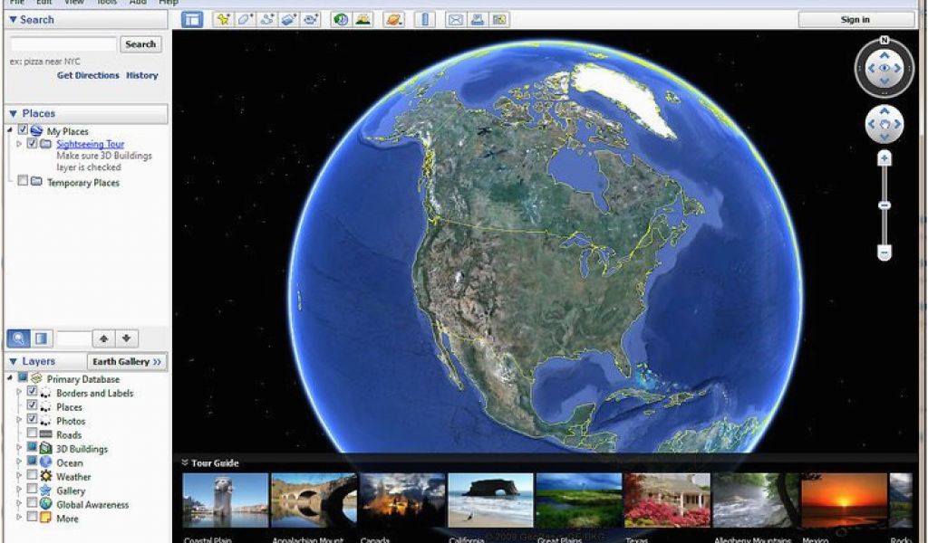The height and width of the screenshot is (543, 928).
Task: Disable the Photos layer checkbox
Action: pos(32,420)
